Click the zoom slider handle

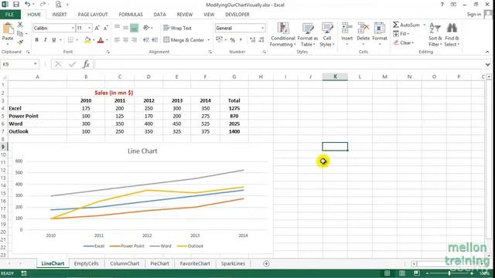[449, 273]
